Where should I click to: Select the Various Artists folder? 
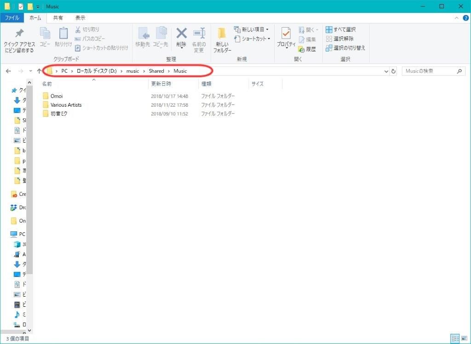[66, 105]
